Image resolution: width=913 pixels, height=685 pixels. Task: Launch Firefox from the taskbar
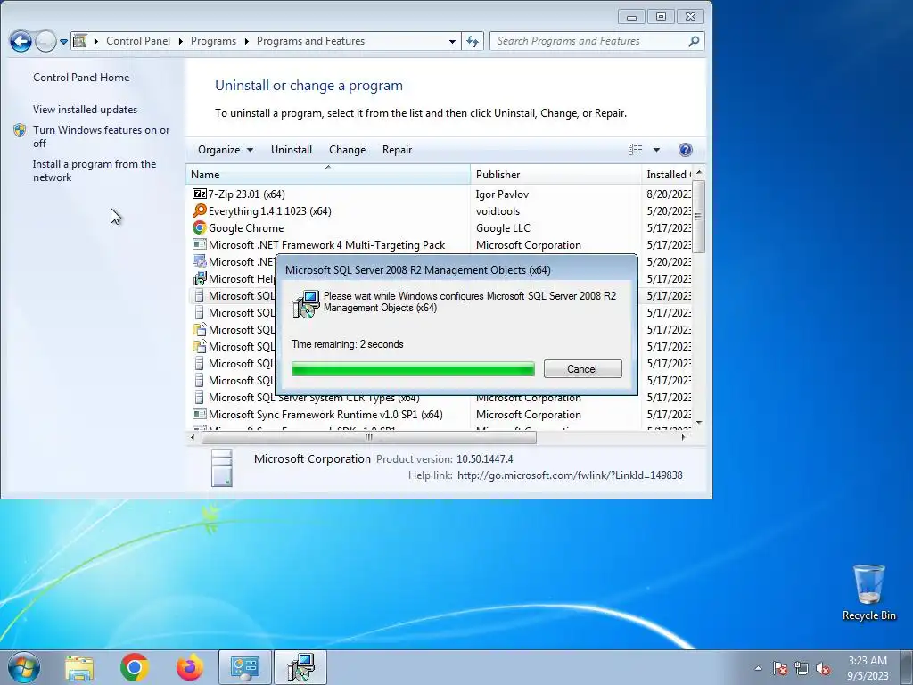coord(190,667)
